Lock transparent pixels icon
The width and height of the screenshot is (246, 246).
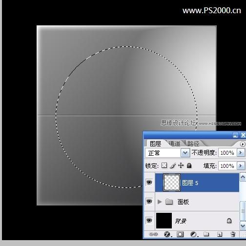164,165
